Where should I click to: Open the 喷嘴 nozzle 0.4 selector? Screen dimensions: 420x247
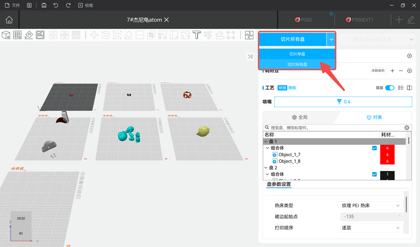343,102
